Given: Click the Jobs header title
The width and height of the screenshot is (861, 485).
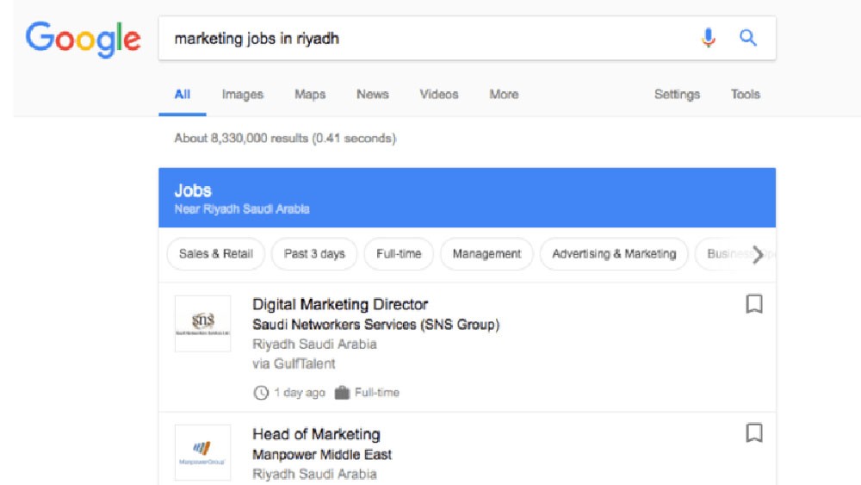Looking at the screenshot, I should (193, 190).
